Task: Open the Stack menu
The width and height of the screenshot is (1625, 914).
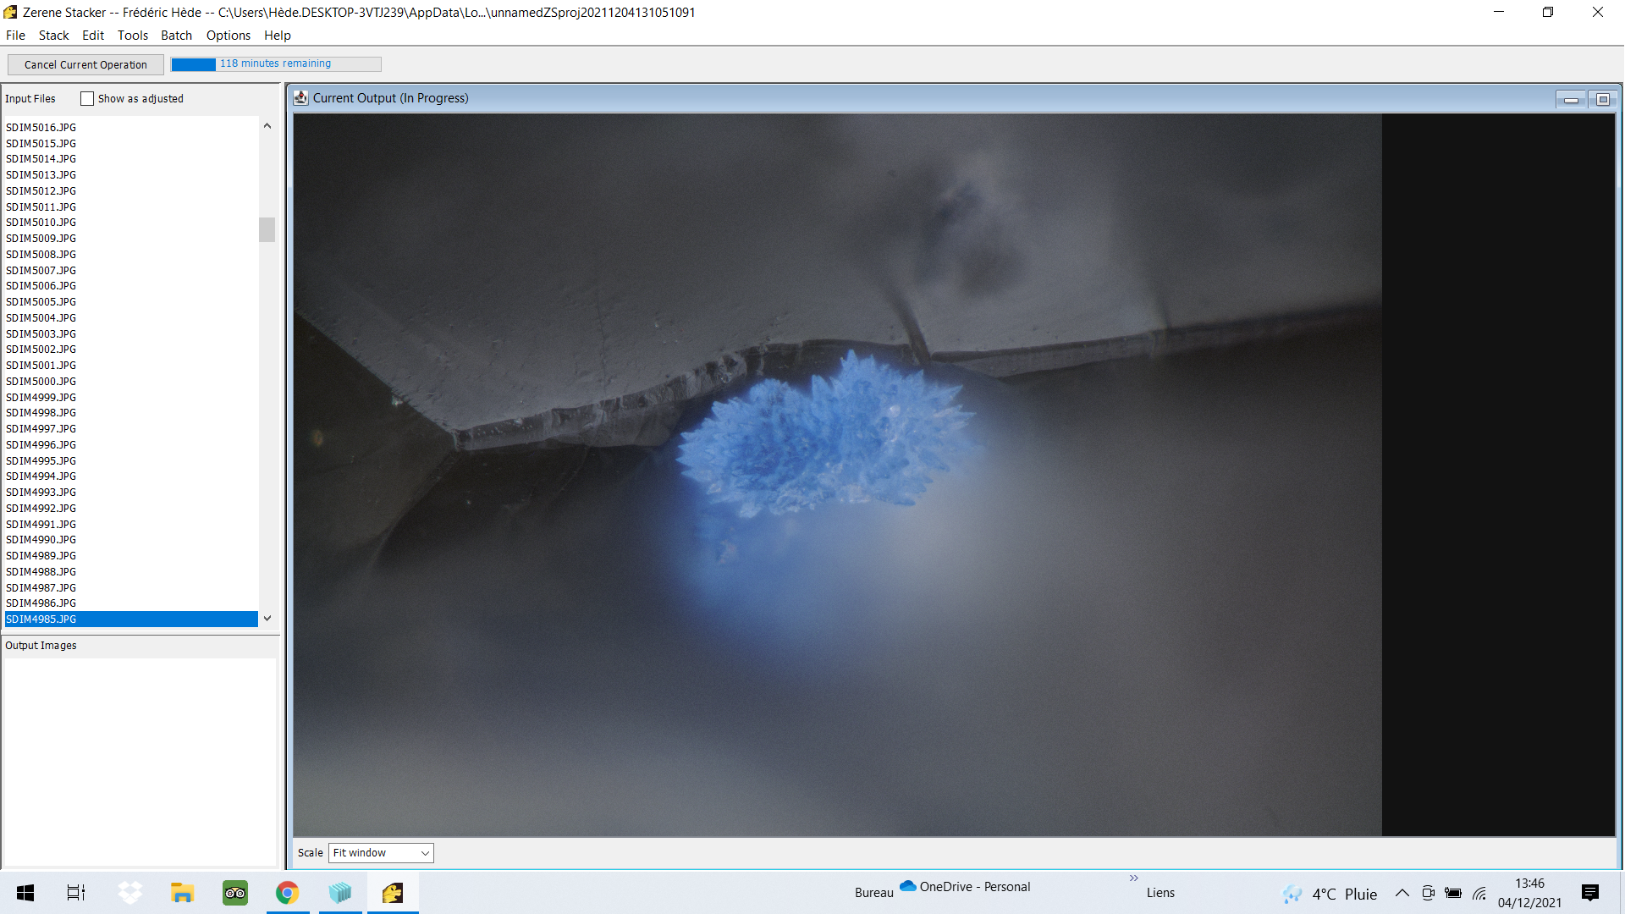Action: [53, 36]
